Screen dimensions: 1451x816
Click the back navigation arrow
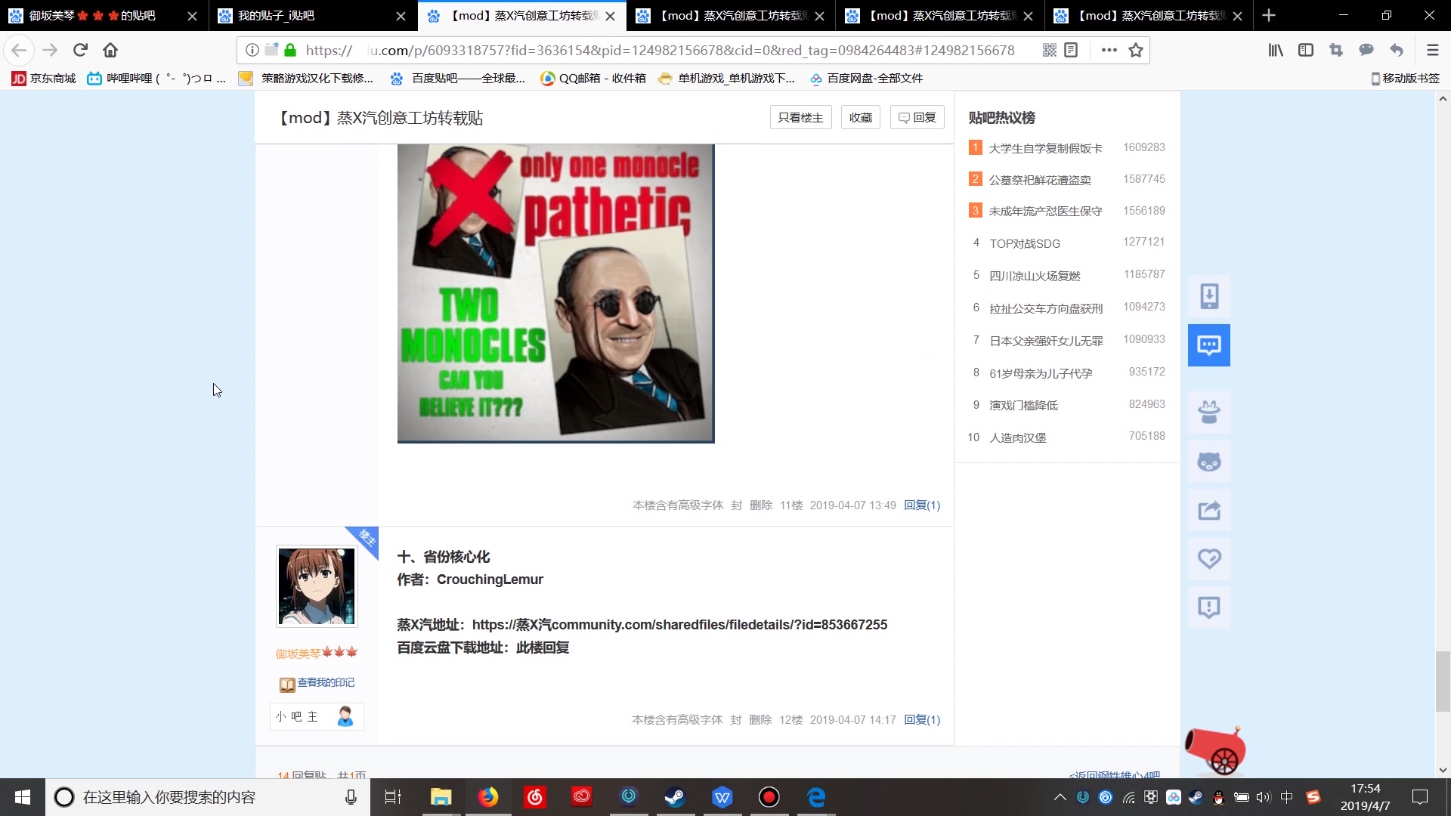[19, 50]
